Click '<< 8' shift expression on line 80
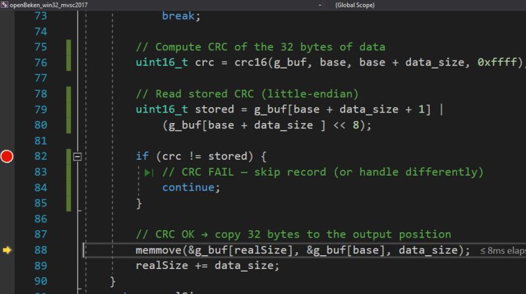Image resolution: width=526 pixels, height=294 pixels. pos(347,125)
